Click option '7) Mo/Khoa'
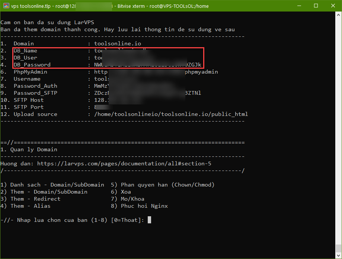Viewport: 342px width, 259px height. (x=128, y=199)
